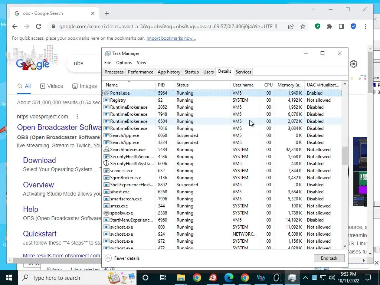The image size is (380, 285).
Task: Switch to the App history tab
Action: (x=169, y=72)
